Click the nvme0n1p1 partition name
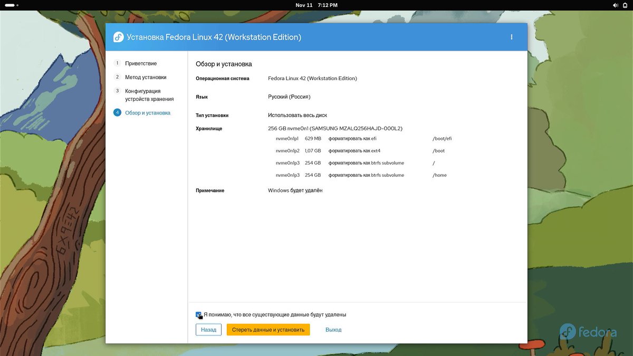 pos(287,139)
